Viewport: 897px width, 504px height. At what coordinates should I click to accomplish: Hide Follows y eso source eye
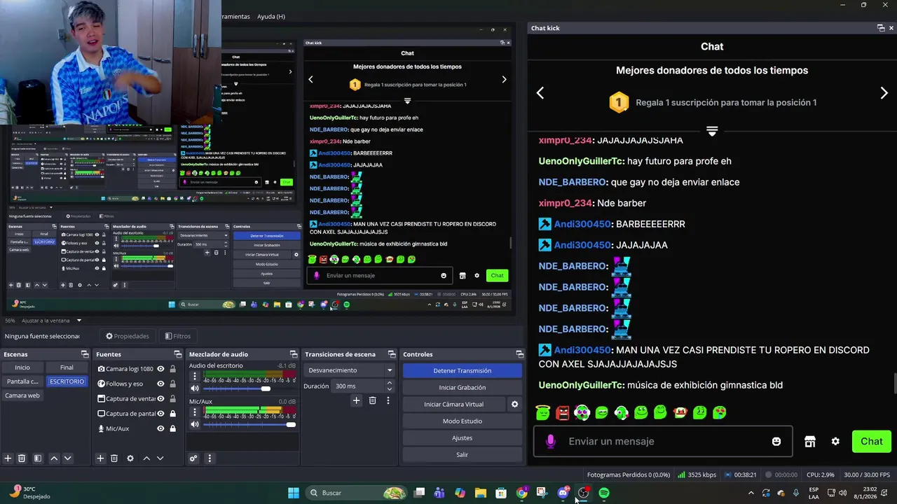coord(160,384)
